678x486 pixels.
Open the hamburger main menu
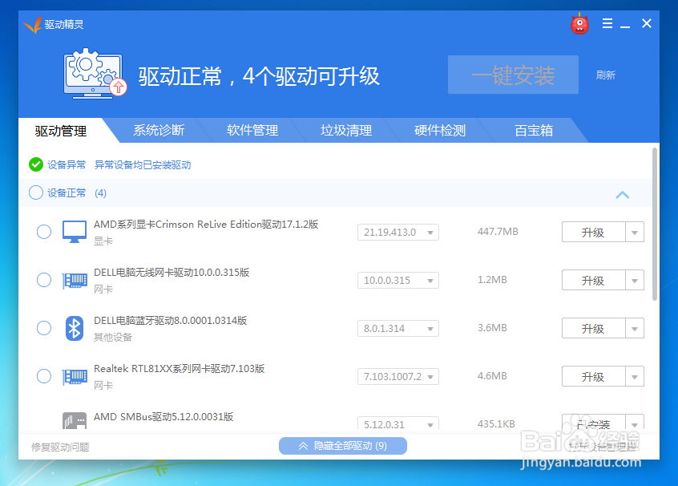607,23
